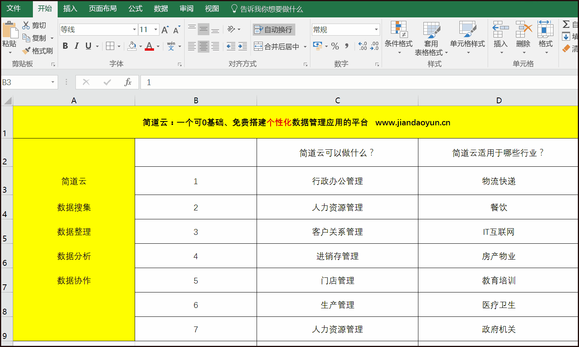
Task: Toggle Italic formatting
Action: (x=77, y=46)
